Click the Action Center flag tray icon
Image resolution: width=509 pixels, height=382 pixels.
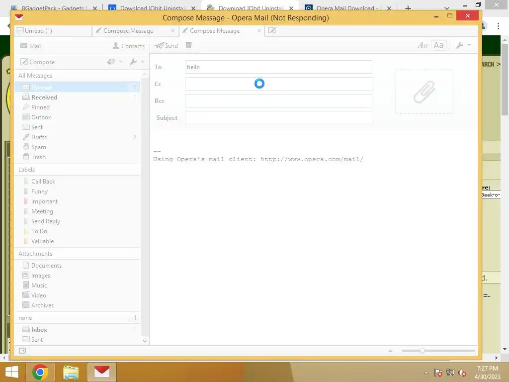438,373
